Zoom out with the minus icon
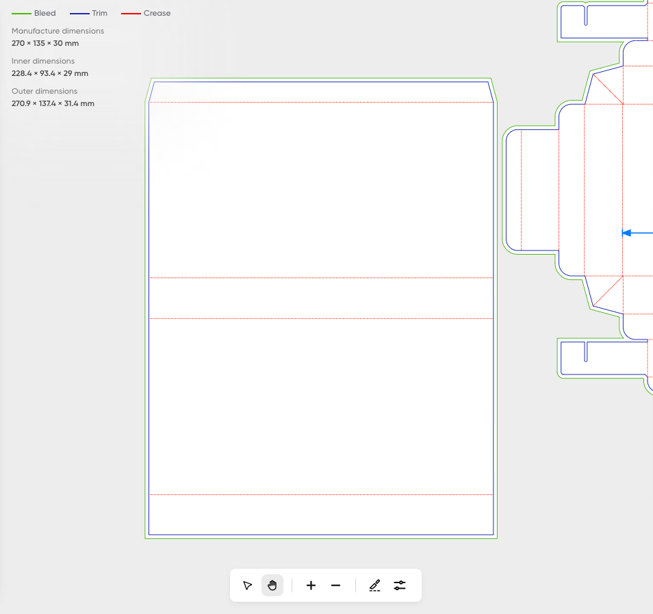Screen dimensions: 653x614 pyautogui.click(x=335, y=585)
